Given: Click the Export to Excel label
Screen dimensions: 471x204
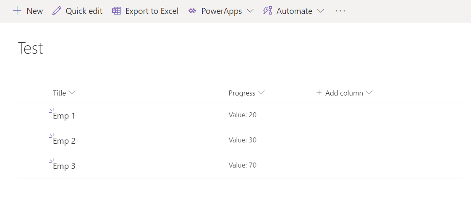Looking at the screenshot, I should pyautogui.click(x=152, y=11).
